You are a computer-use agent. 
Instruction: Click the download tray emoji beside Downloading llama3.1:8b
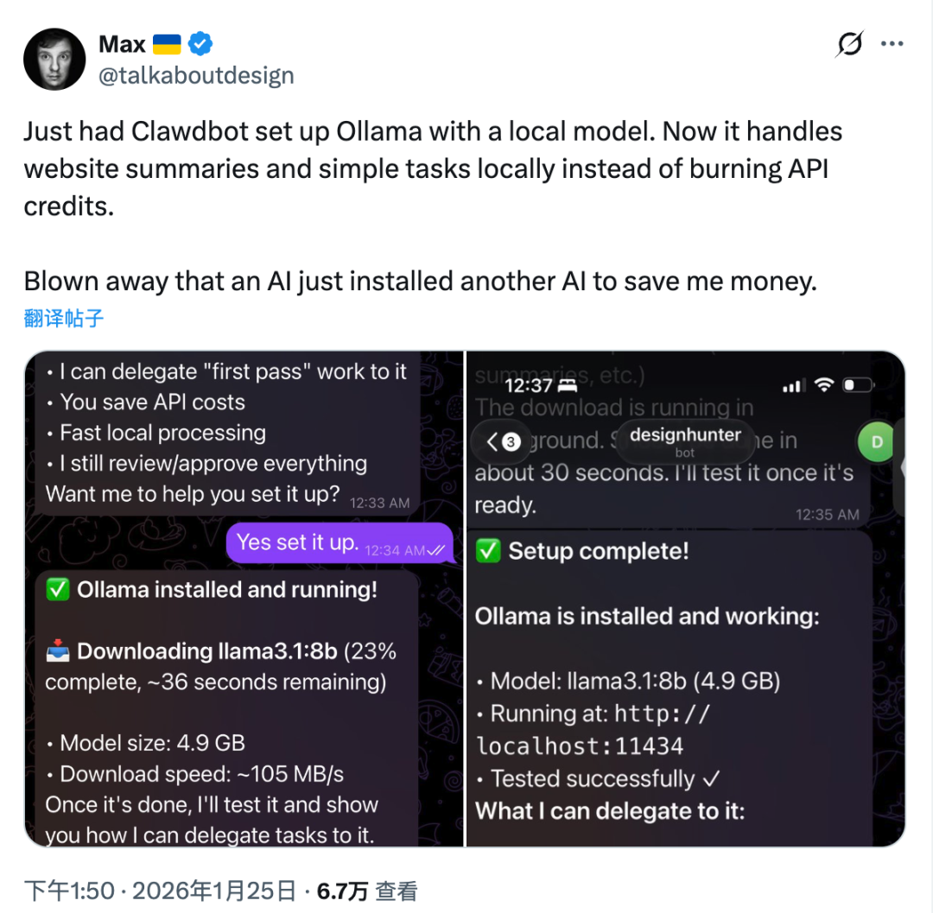coord(61,650)
